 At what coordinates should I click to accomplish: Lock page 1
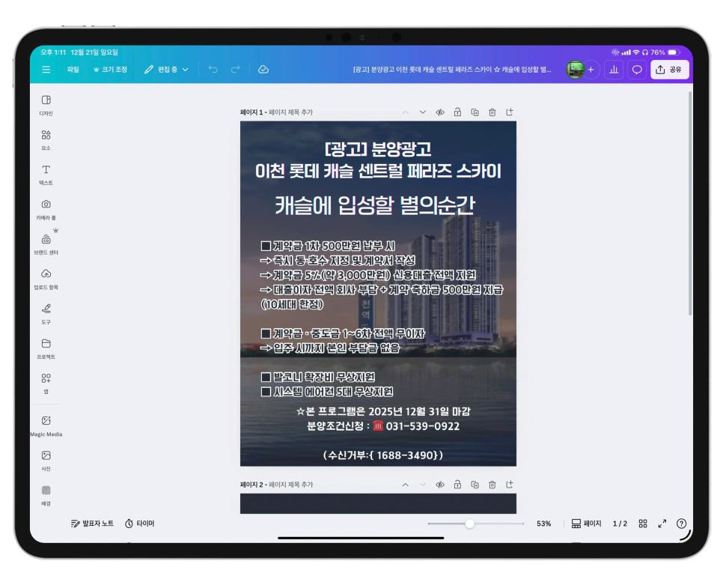[457, 112]
